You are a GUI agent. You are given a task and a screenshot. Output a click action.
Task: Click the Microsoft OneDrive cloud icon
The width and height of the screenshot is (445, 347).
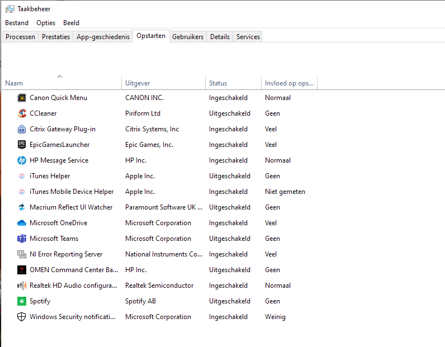22,223
